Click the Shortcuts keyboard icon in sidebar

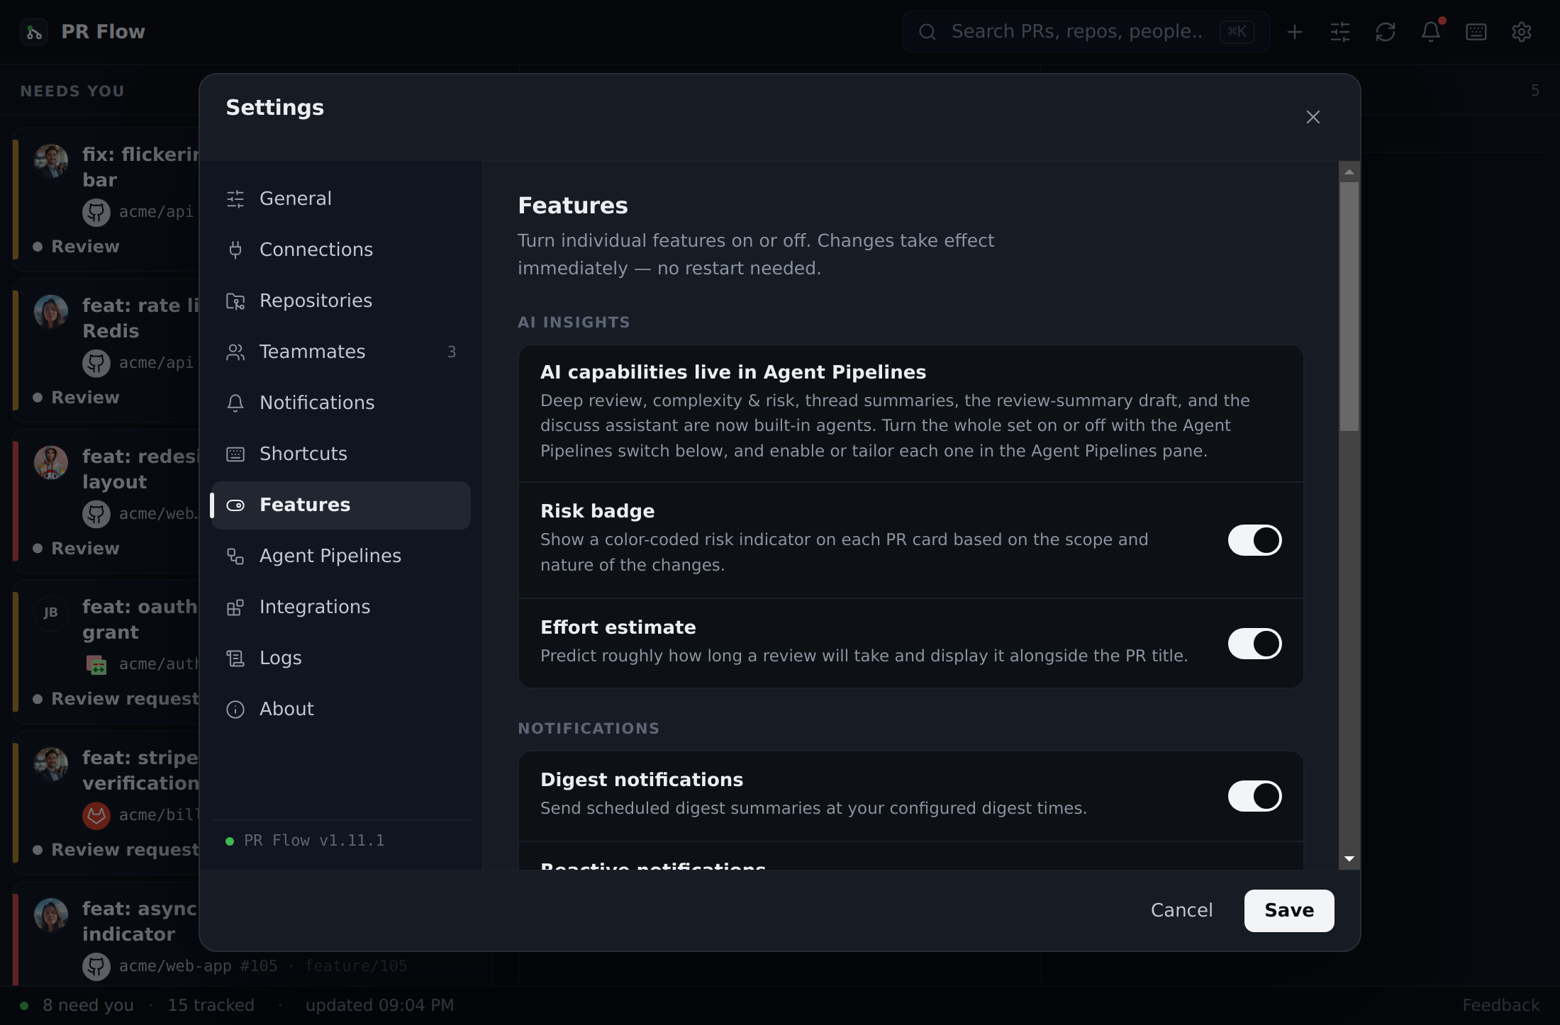(x=235, y=454)
